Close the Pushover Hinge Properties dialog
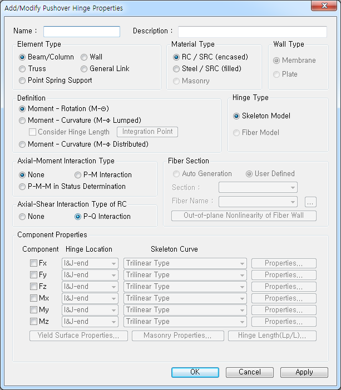The image size is (341, 390). (x=324, y=6)
